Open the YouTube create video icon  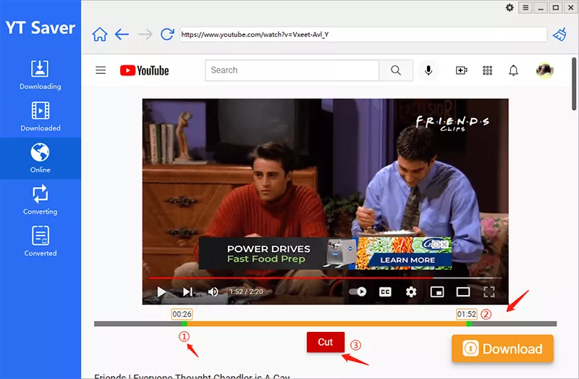pyautogui.click(x=461, y=70)
